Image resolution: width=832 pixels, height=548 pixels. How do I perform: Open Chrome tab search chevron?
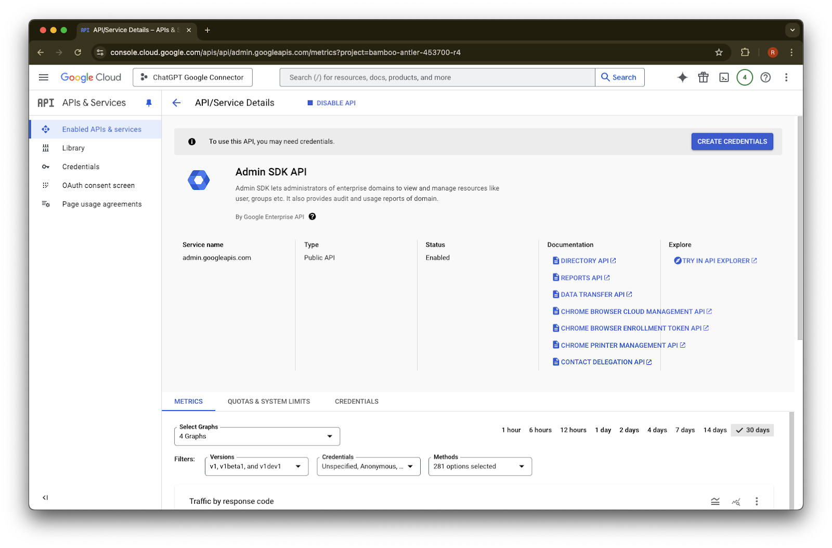point(792,30)
